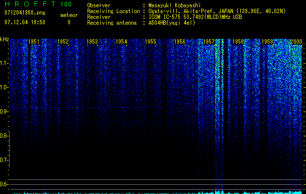306x194 pixels.
Task: Click time marker 1958
Action: 238,41
